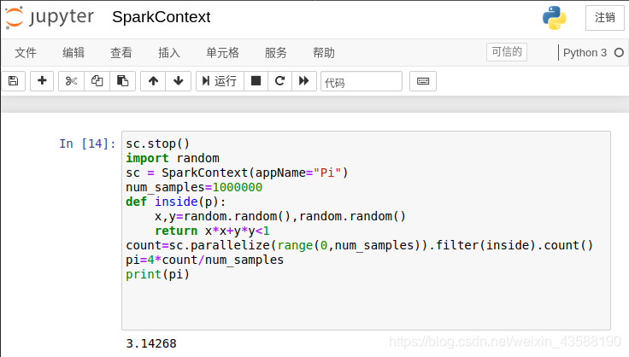Click the 注销 logout button
The image size is (629, 357).
pos(604,18)
